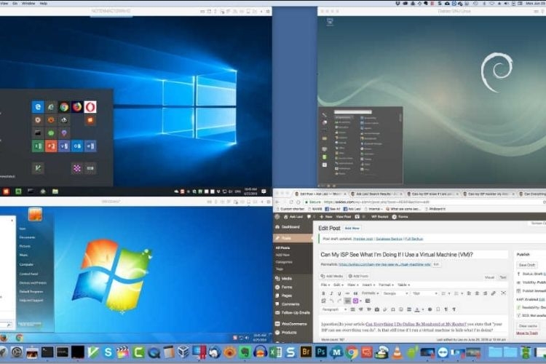This screenshot has height=364, width=546.
Task: Open File Explorer on Windows 10 taskbar
Action: point(55,191)
